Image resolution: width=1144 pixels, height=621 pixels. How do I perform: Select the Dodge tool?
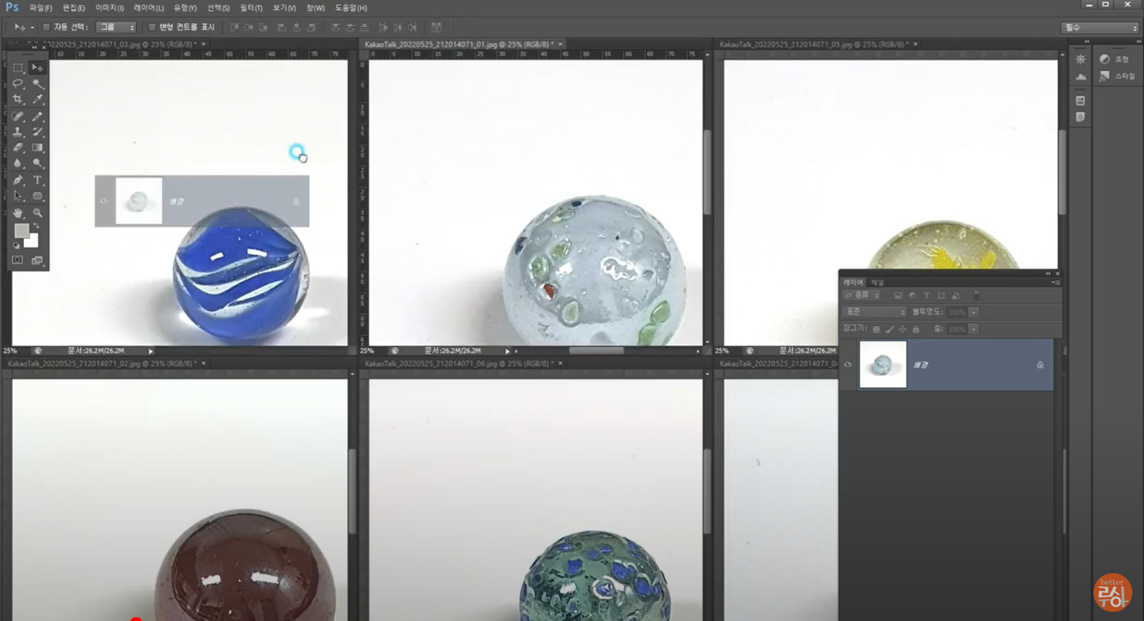38,163
